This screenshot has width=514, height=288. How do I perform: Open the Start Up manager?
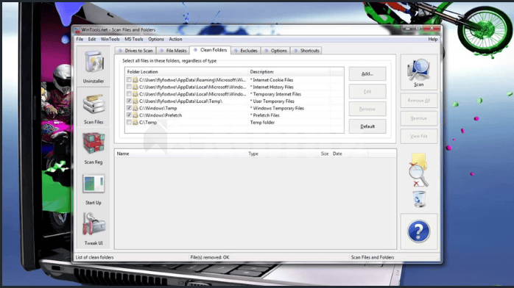(x=94, y=189)
